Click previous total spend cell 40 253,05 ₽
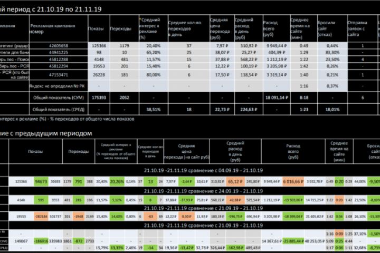The height and width of the screenshot is (253, 380). (315, 241)
